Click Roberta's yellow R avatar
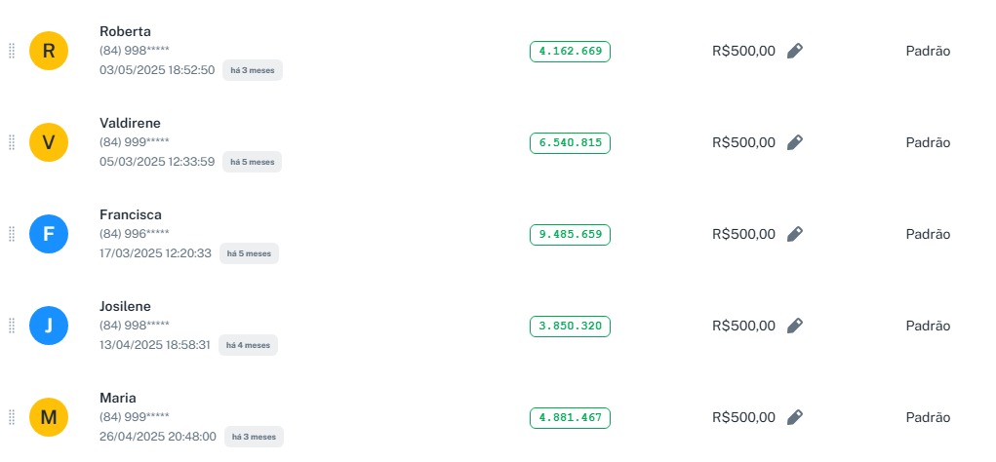The image size is (996, 462). [49, 51]
